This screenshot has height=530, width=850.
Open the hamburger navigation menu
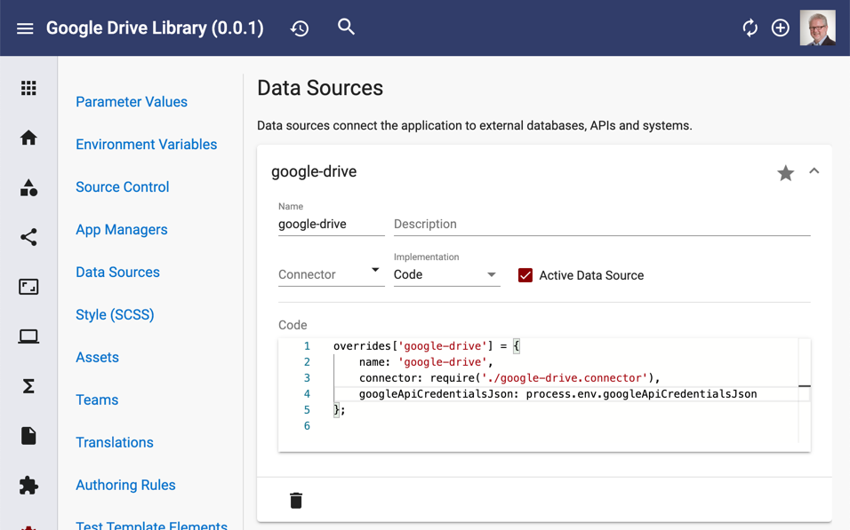25,28
